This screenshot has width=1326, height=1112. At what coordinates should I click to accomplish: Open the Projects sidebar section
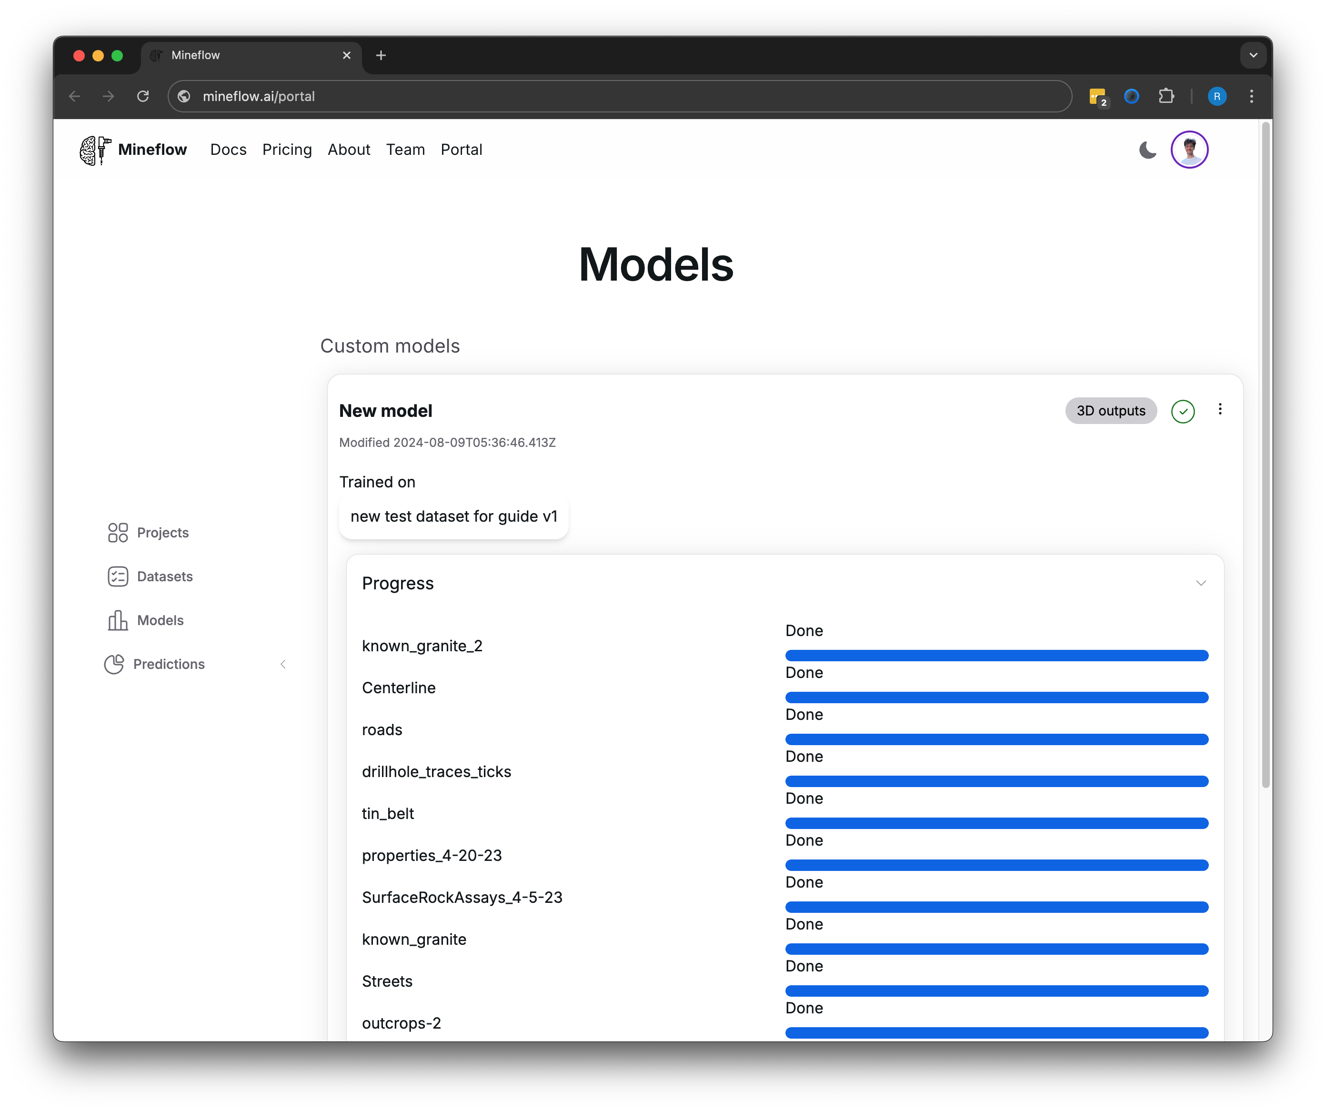pyautogui.click(x=149, y=532)
